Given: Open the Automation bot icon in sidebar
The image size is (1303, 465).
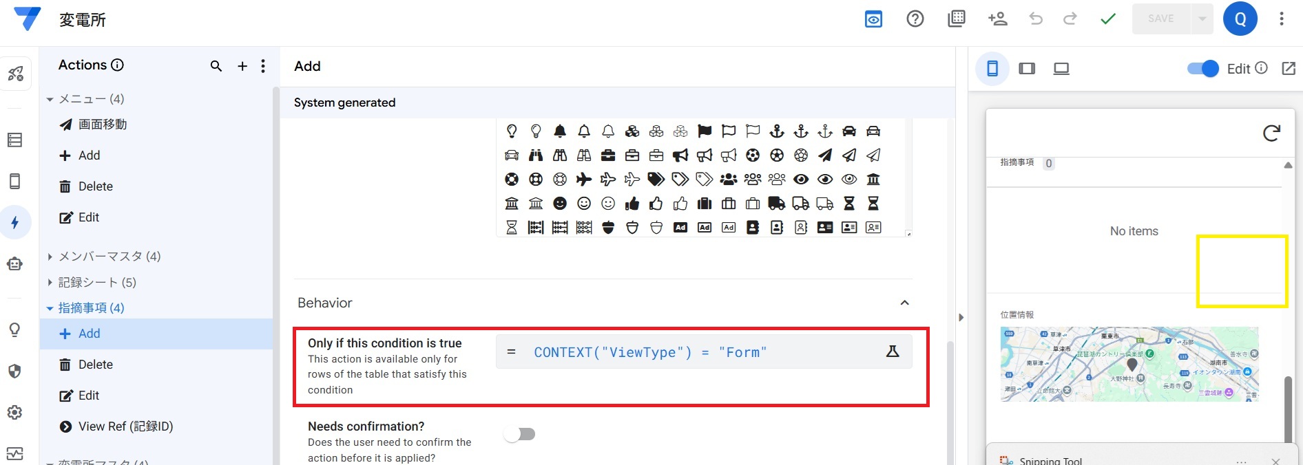Looking at the screenshot, I should (15, 264).
